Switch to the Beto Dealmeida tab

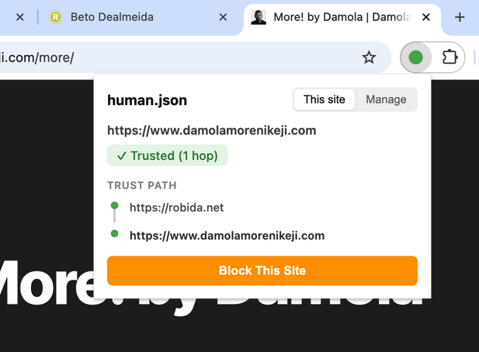tap(132, 17)
